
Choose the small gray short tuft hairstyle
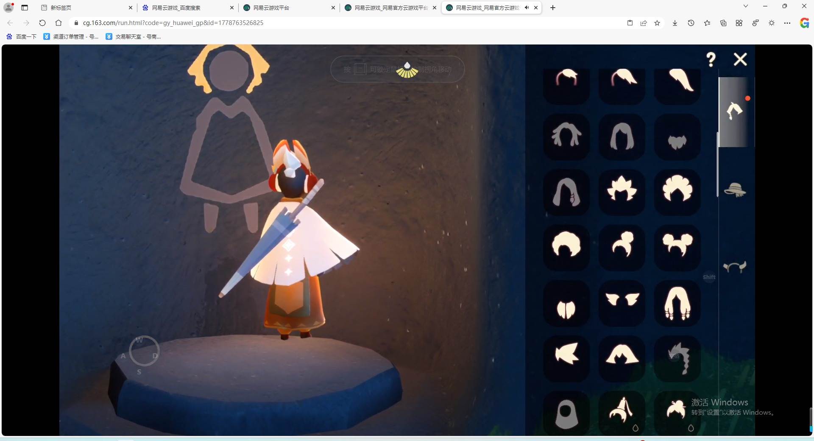[677, 137]
